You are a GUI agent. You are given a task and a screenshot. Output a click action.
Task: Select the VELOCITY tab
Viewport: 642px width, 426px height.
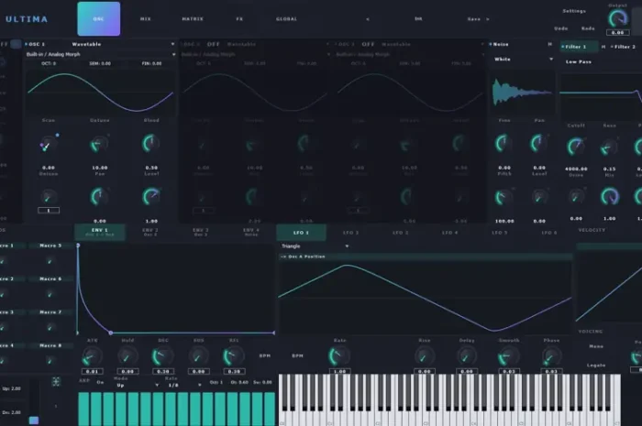coord(592,230)
